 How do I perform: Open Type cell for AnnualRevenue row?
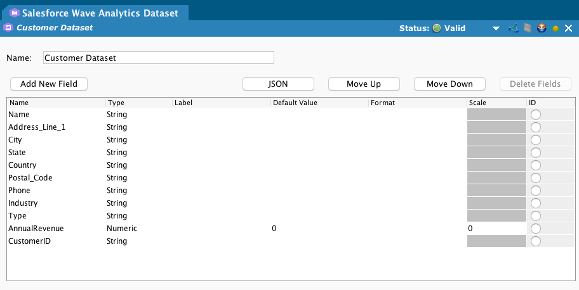138,229
